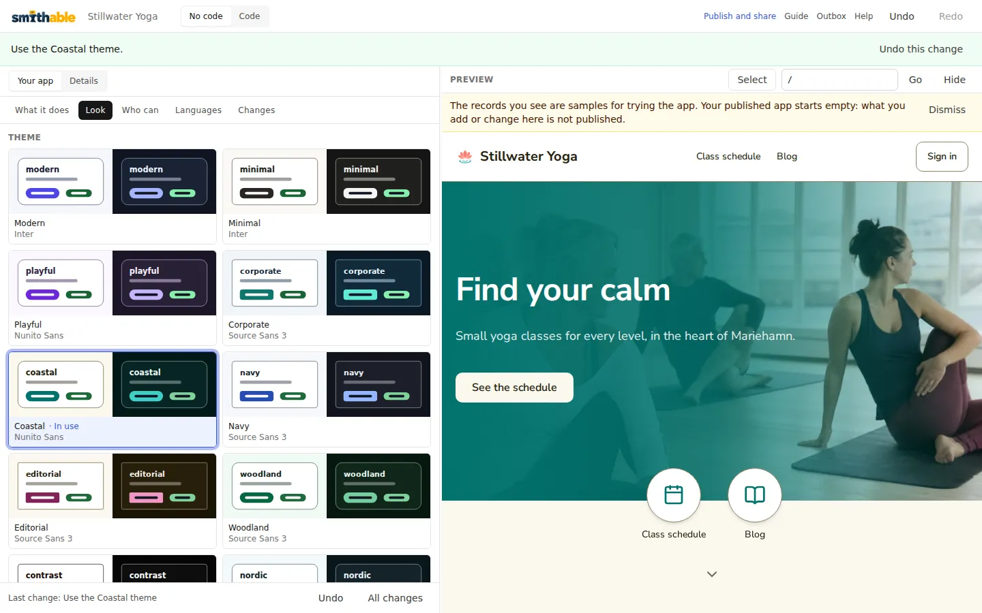This screenshot has width=982, height=613.
Task: Click See the schedule button
Action: pyautogui.click(x=514, y=388)
